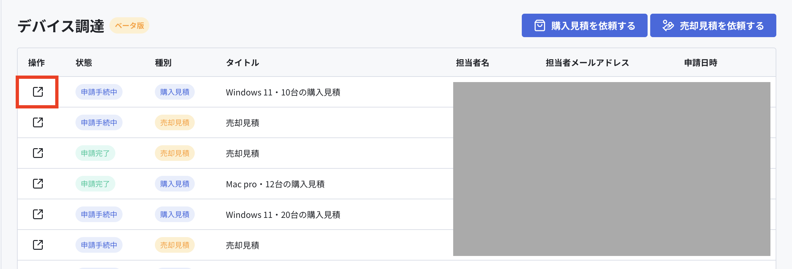Select title Mac pro・12台の購入見積
The height and width of the screenshot is (269, 792).
tap(275, 184)
